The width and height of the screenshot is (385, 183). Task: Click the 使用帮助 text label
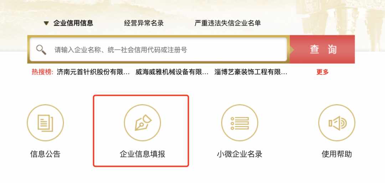(x=337, y=154)
